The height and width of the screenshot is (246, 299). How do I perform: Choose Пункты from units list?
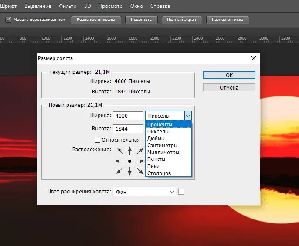click(168, 160)
